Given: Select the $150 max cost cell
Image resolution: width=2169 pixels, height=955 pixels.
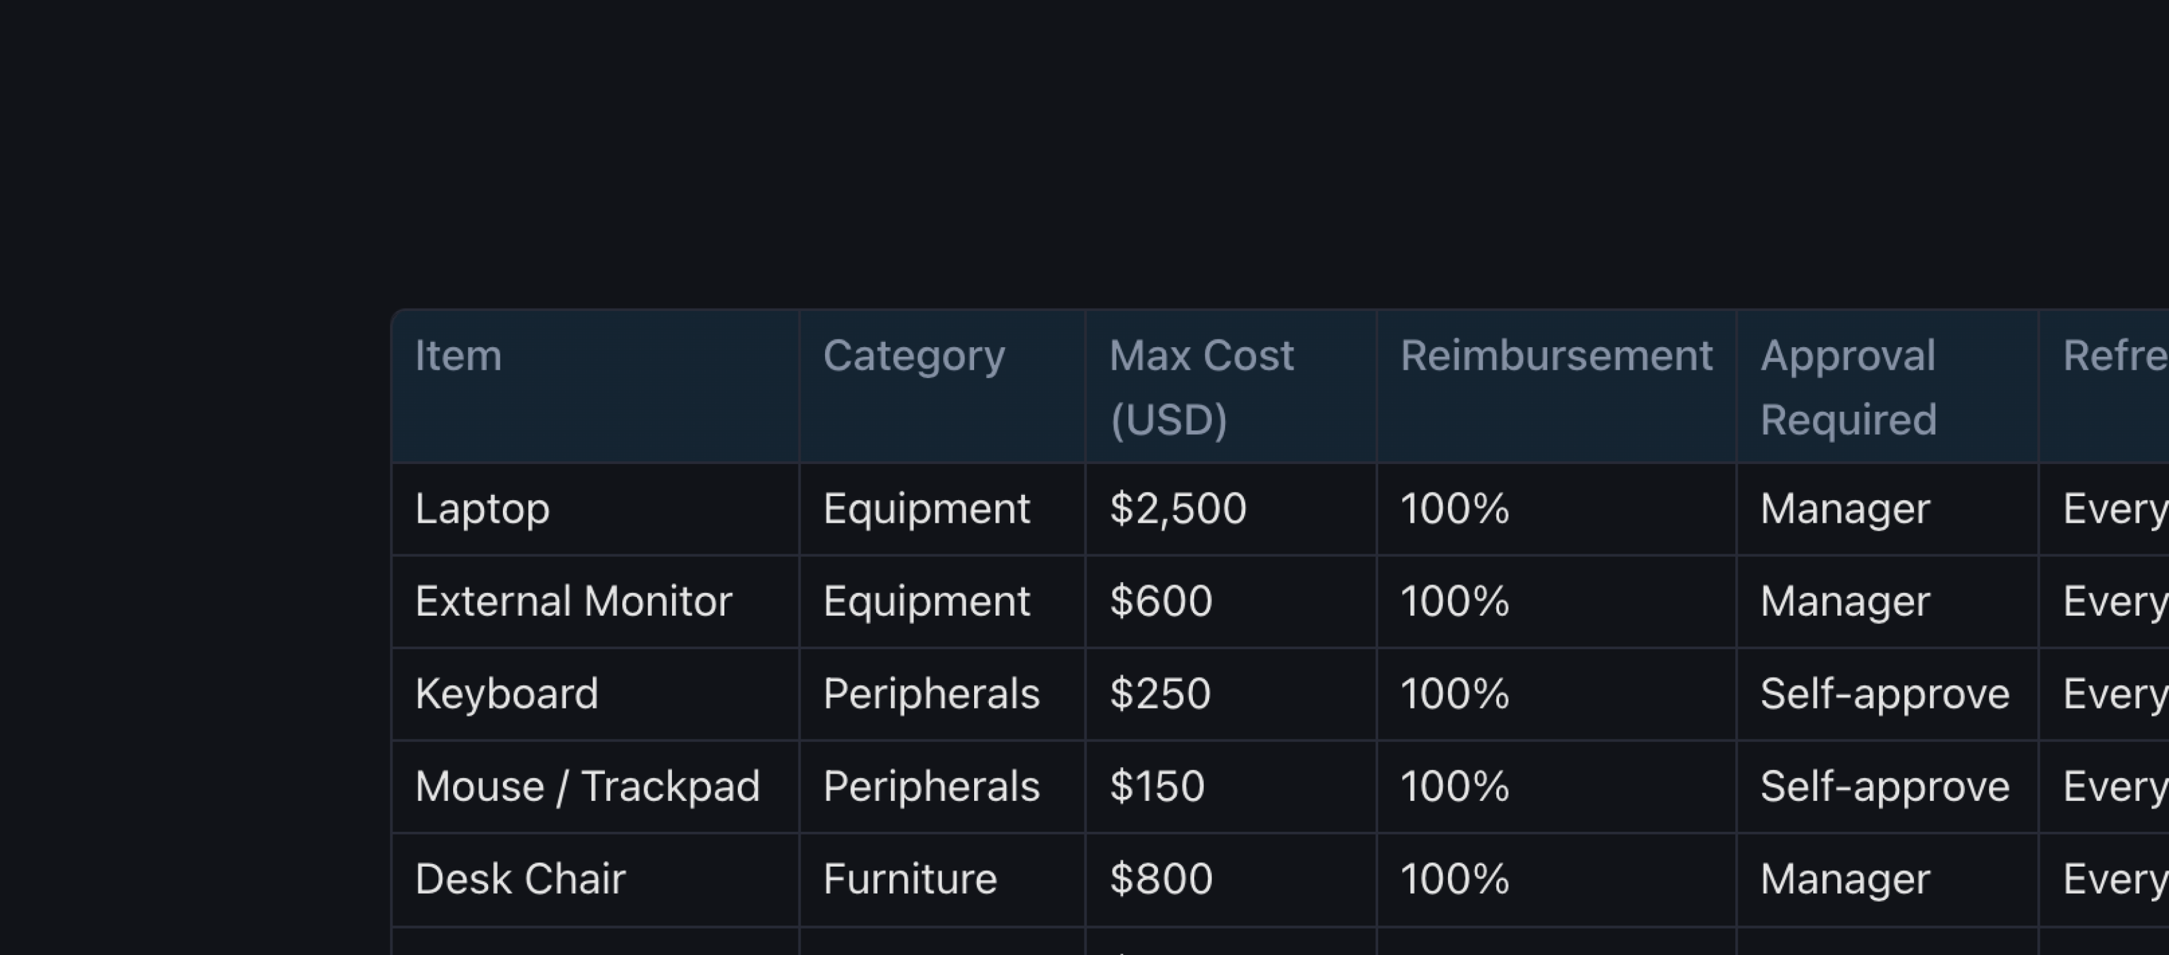Looking at the screenshot, I should coord(1157,787).
